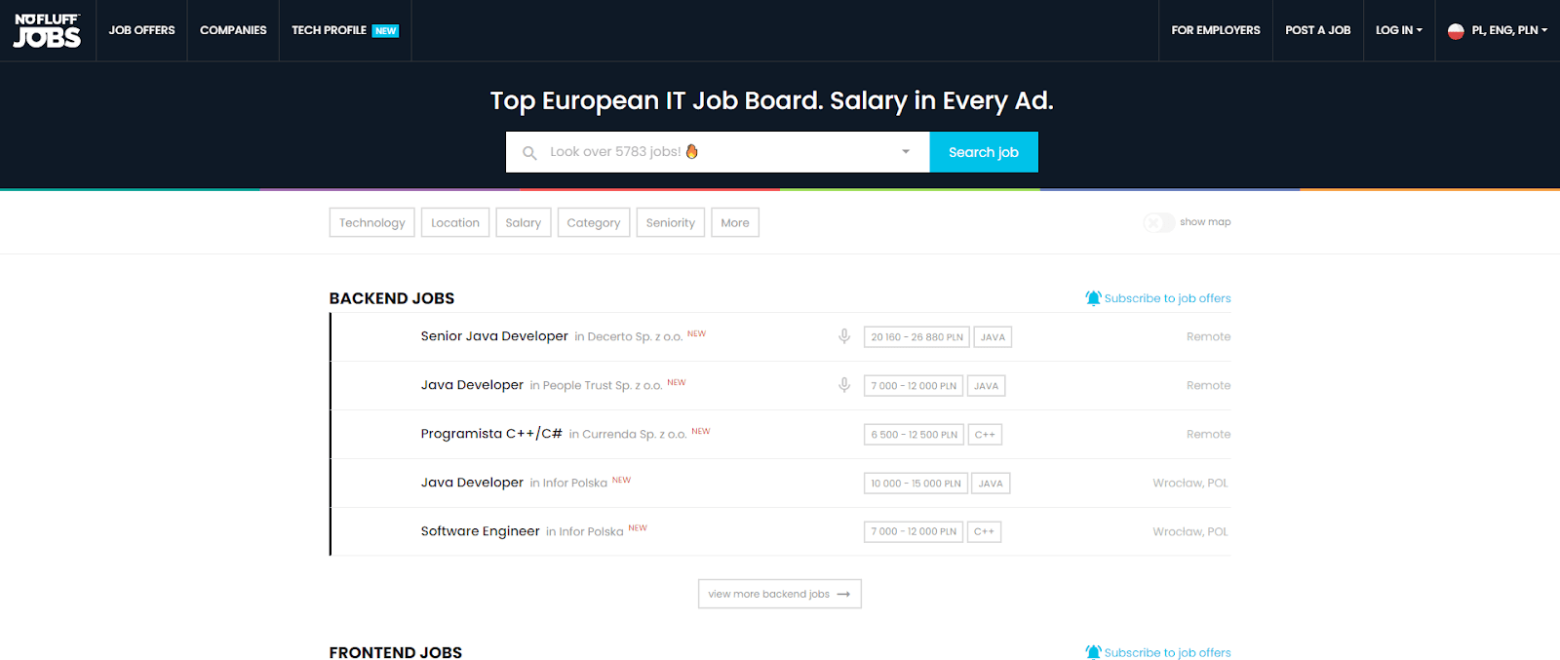Click the No Fluff Jobs logo

point(47,30)
